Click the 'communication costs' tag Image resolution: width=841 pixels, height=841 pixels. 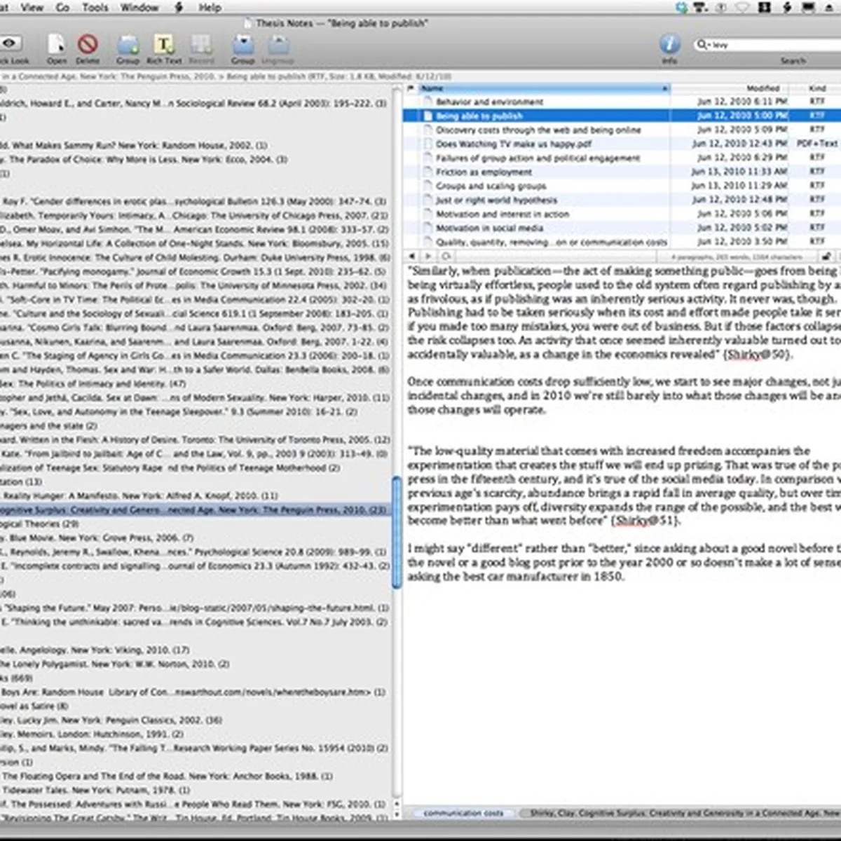tap(463, 813)
